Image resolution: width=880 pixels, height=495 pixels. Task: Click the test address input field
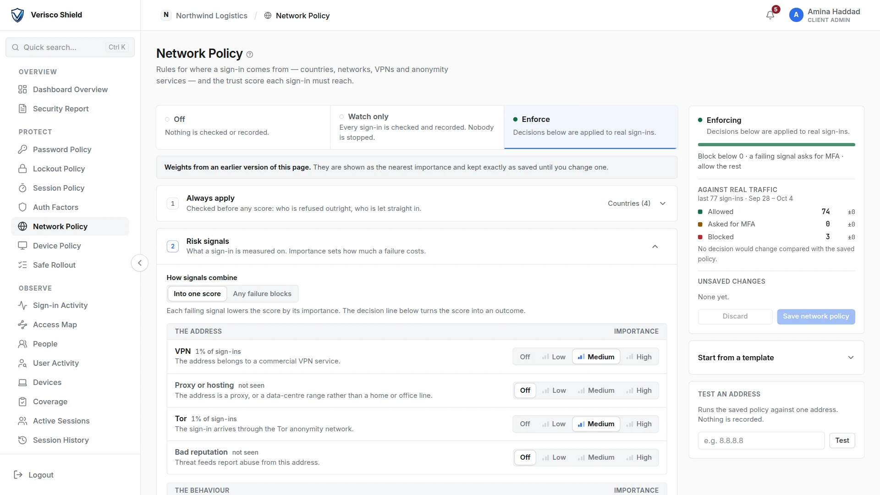pos(761,440)
